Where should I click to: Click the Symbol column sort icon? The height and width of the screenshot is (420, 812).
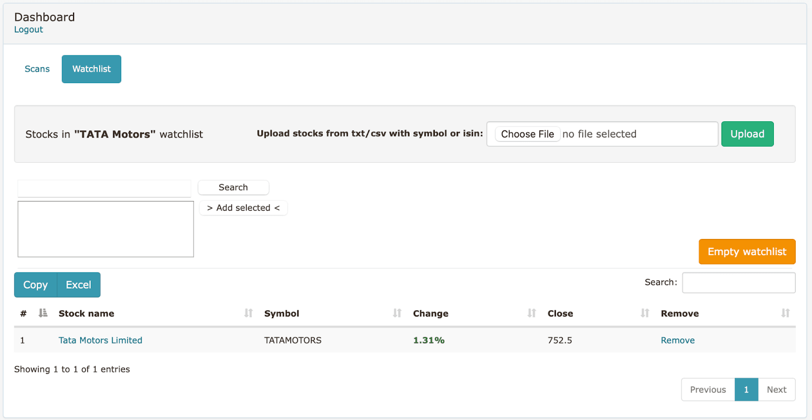[x=397, y=313]
